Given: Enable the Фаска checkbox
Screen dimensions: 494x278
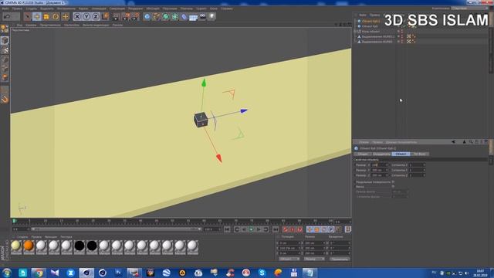Looking at the screenshot, I should point(393,187).
